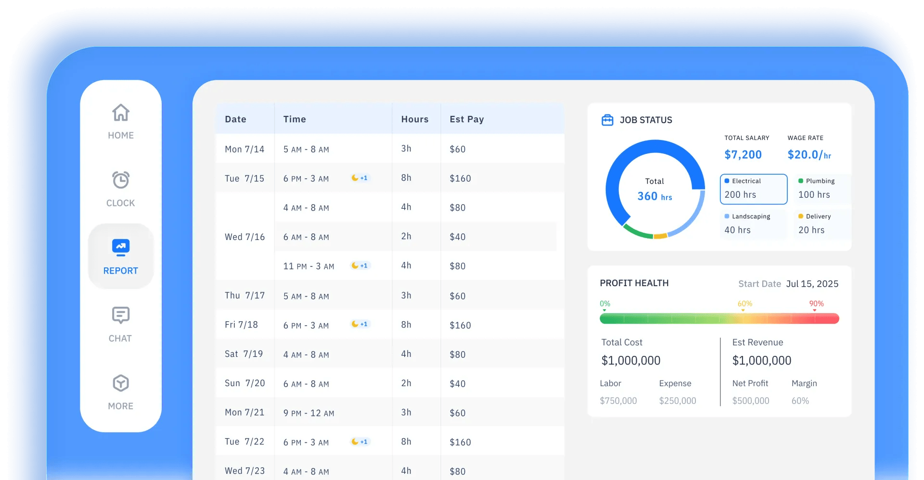The image size is (924, 480).
Task: Click the Net Profit $500,000 value
Action: (x=751, y=401)
